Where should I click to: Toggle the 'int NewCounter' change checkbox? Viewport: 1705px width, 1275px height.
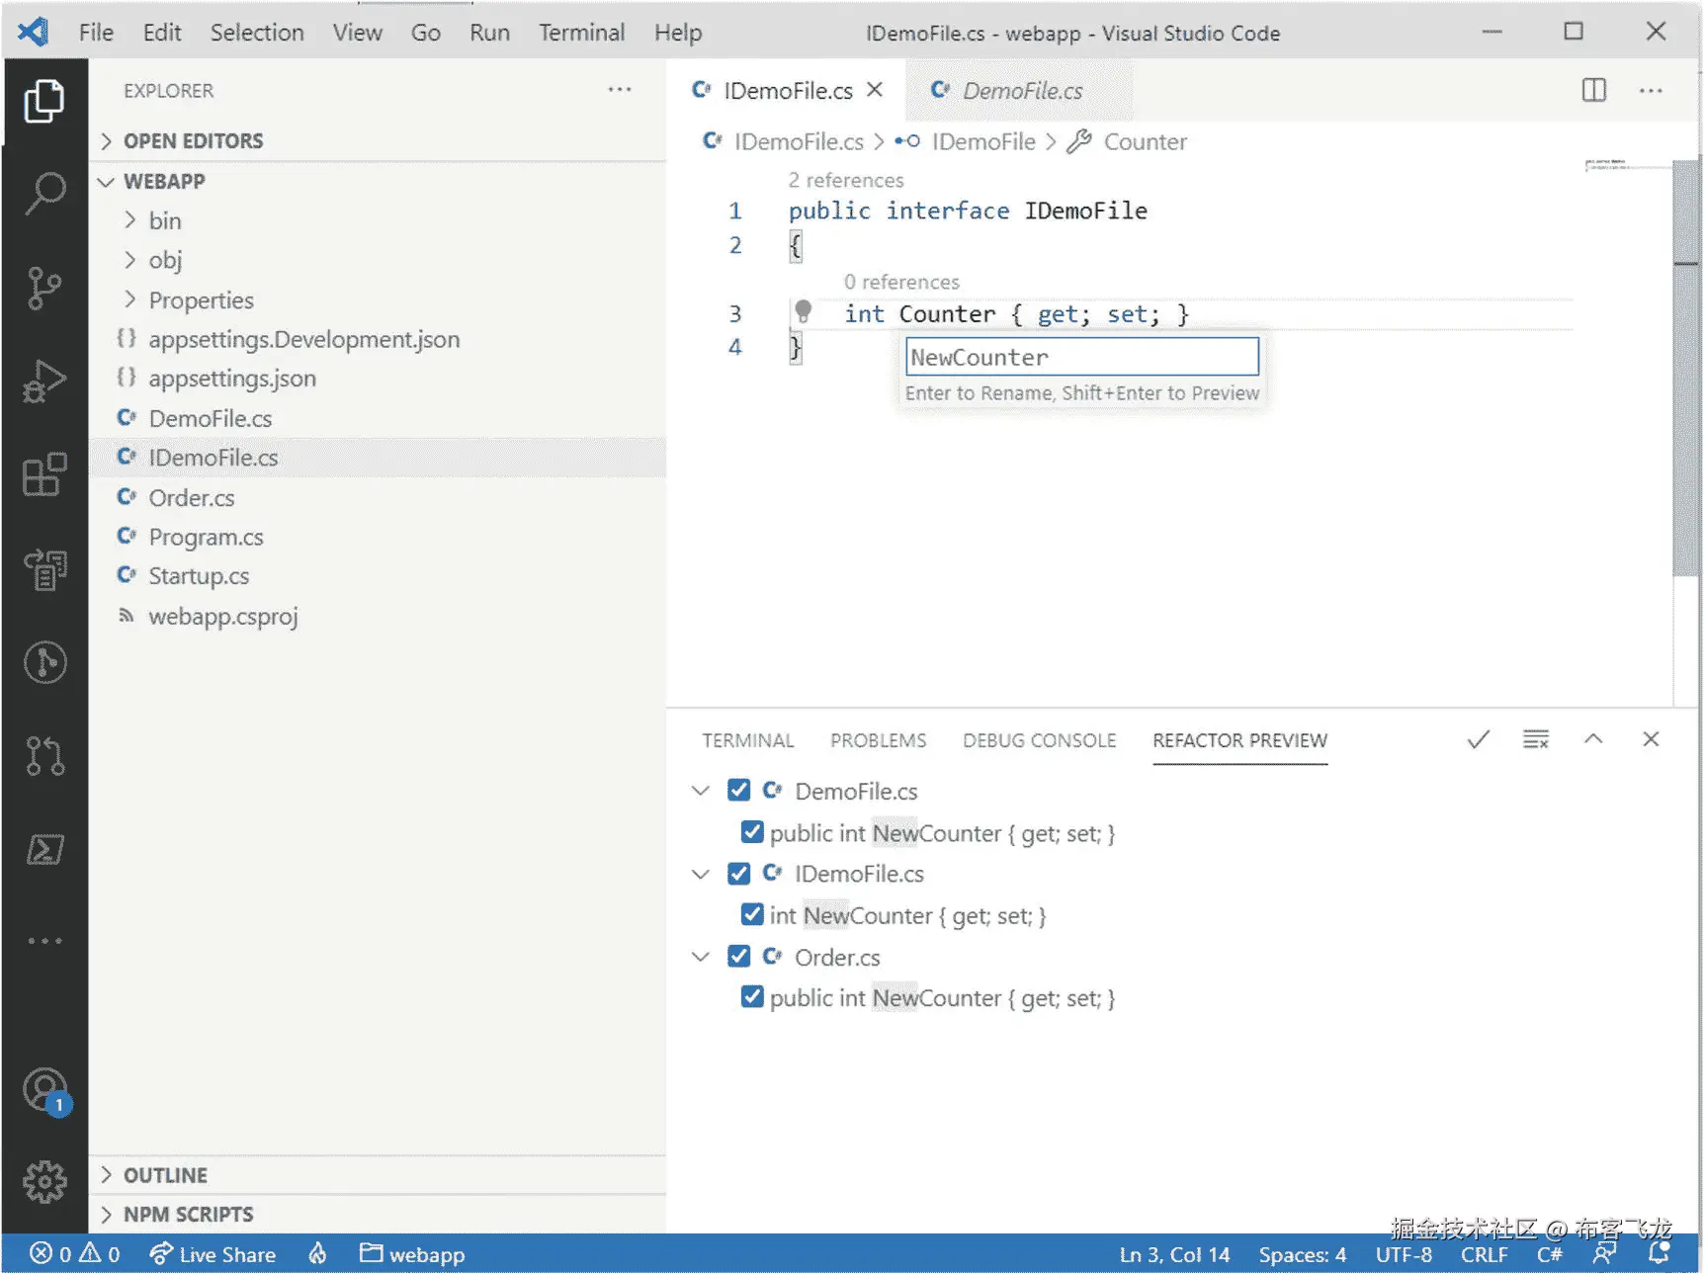point(752,914)
